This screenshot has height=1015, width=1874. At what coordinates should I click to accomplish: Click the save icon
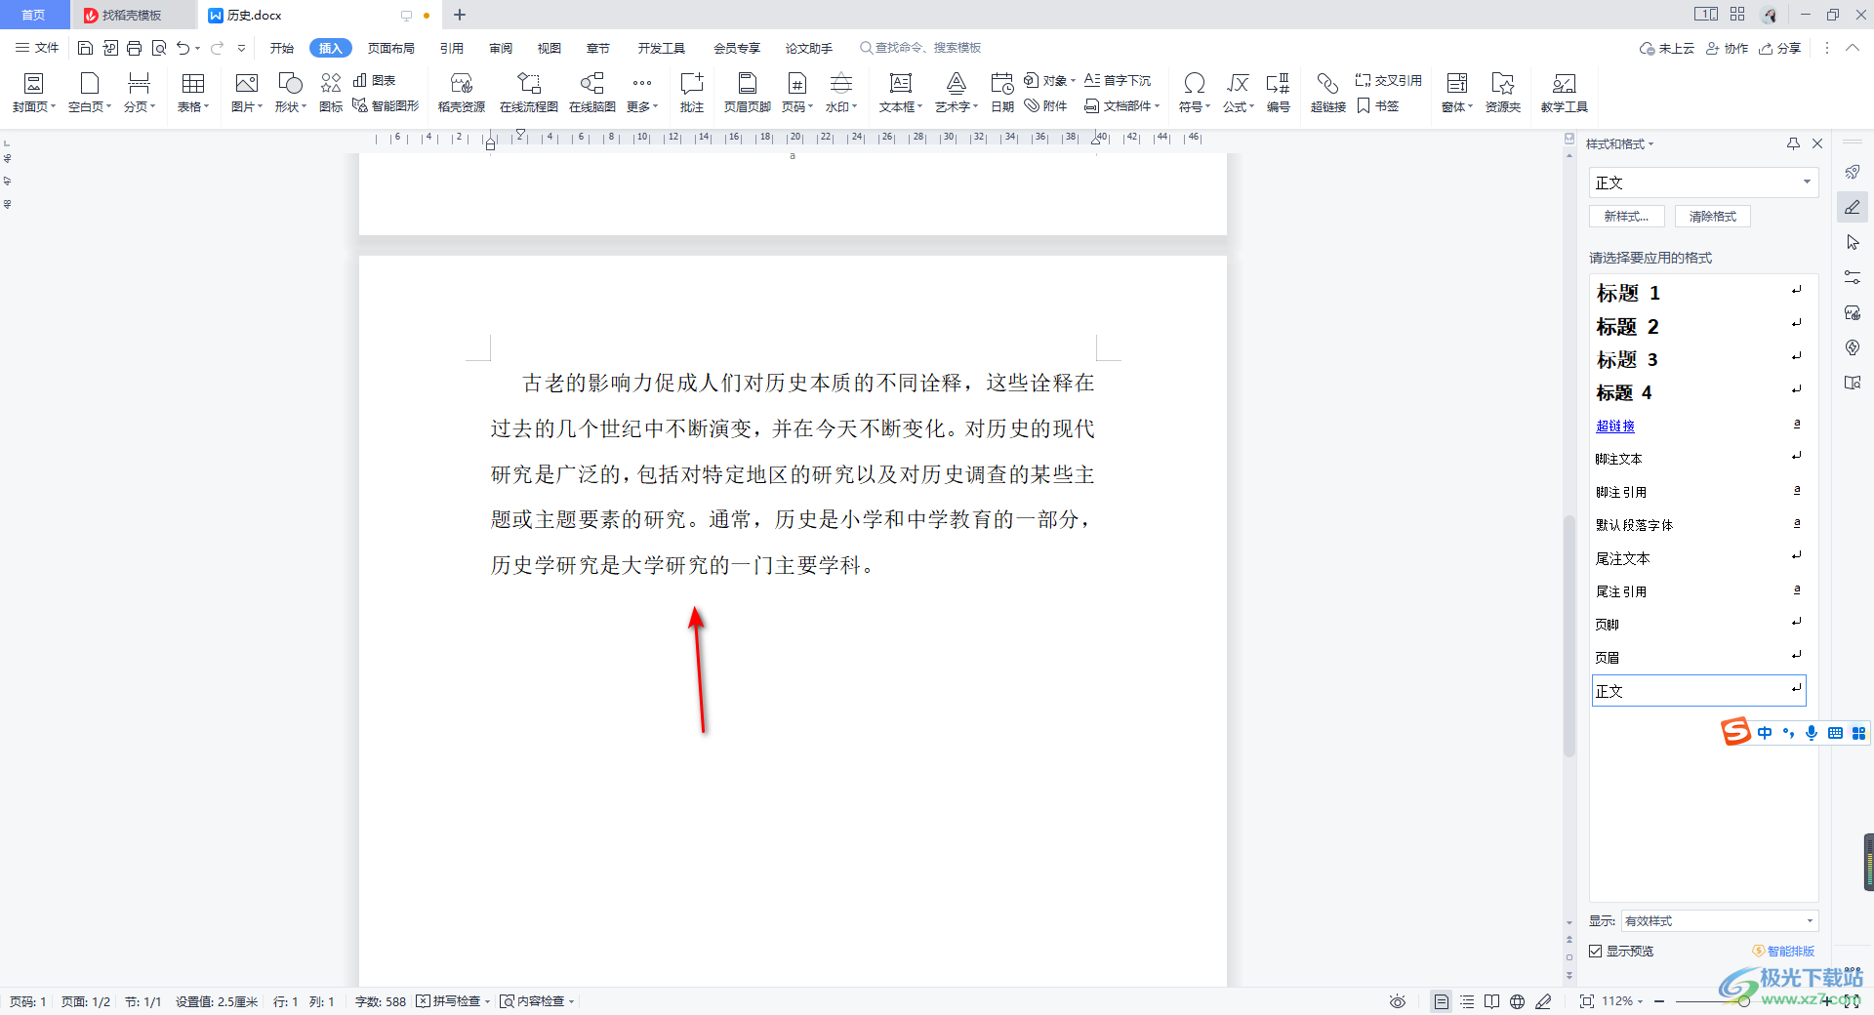[85, 48]
